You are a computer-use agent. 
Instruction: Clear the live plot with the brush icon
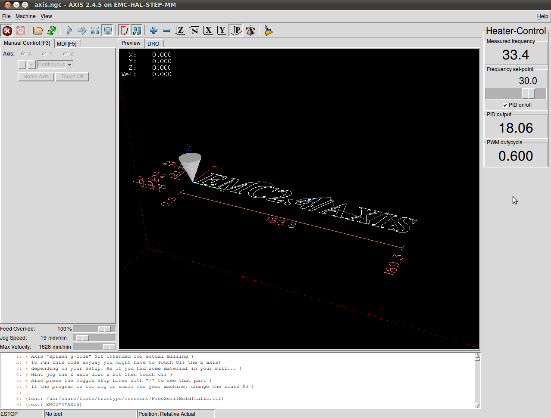269,31
